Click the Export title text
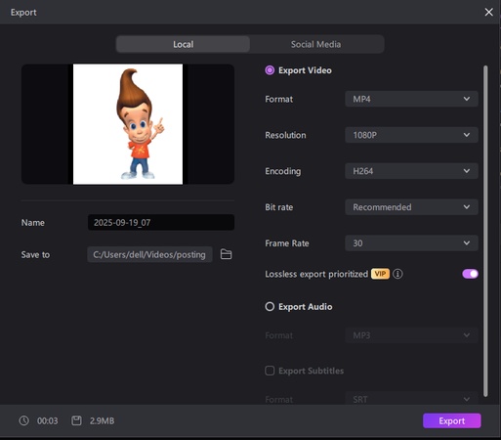The height and width of the screenshot is (440, 501). click(x=23, y=13)
